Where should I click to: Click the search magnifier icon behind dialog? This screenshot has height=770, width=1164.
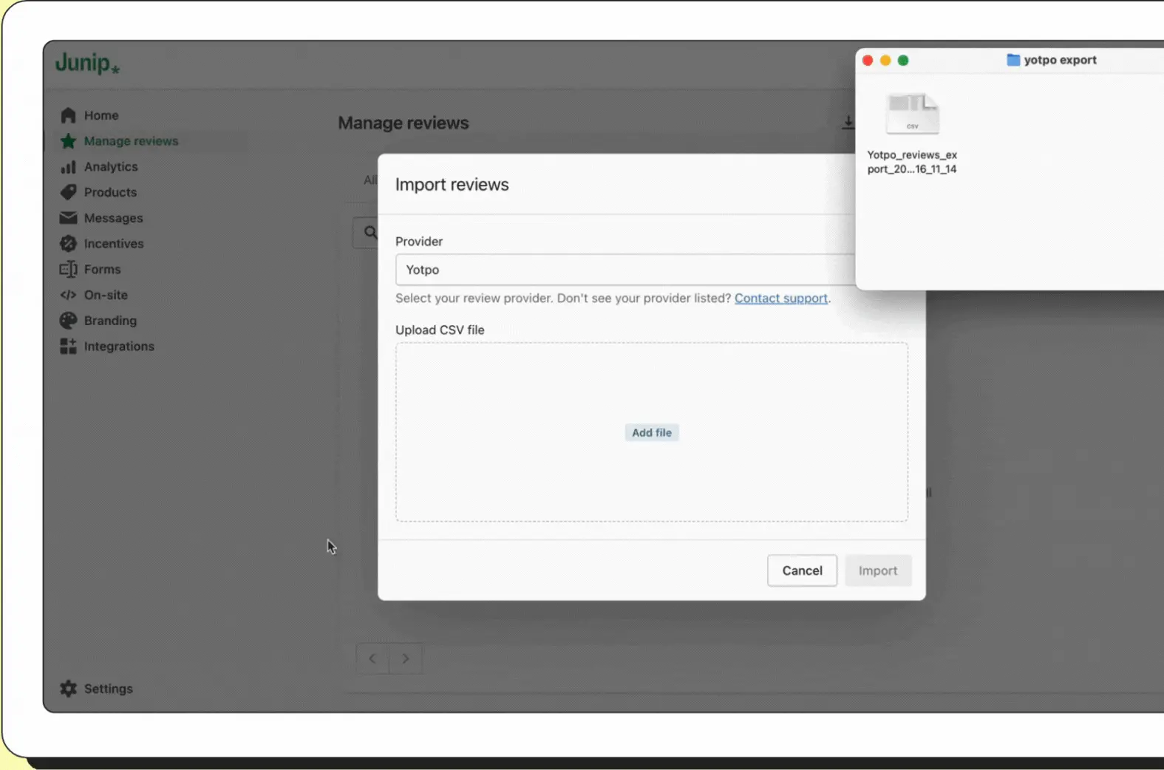tap(370, 233)
